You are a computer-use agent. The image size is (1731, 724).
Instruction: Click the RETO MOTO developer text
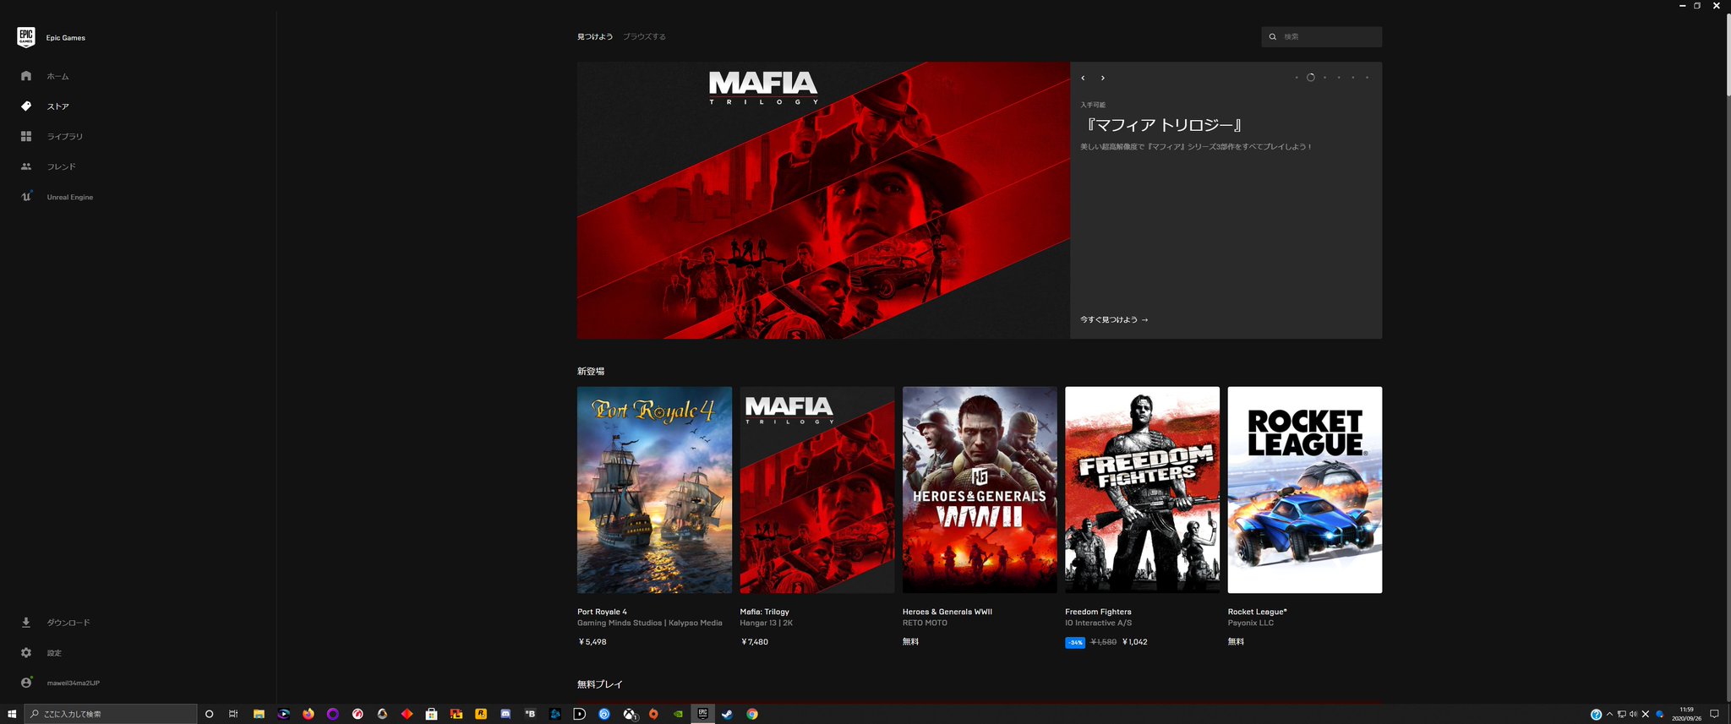coord(925,623)
